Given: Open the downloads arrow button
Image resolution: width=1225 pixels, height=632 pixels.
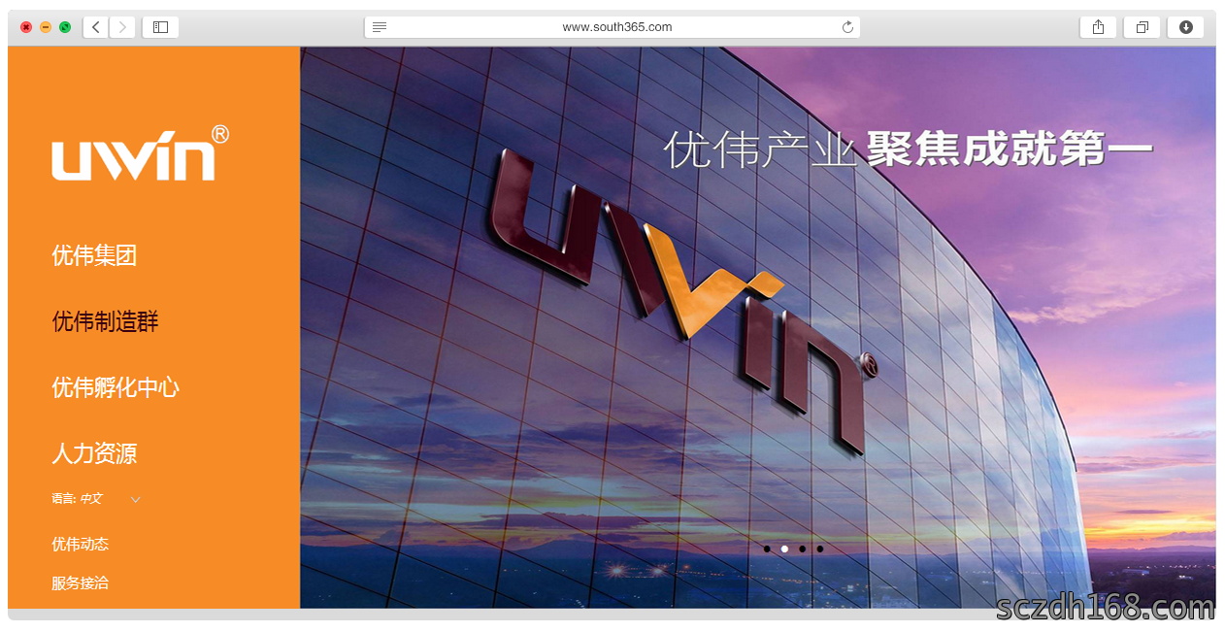Looking at the screenshot, I should tap(1185, 27).
